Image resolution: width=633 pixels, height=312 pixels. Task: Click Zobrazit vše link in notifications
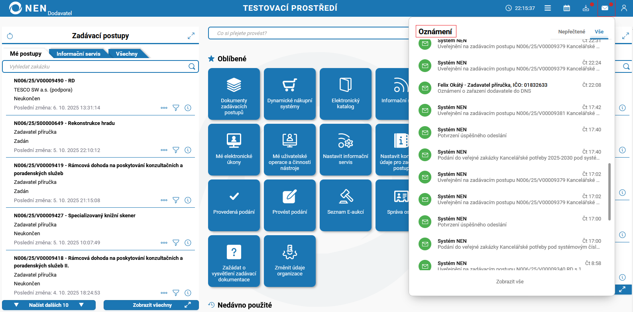[510, 282]
